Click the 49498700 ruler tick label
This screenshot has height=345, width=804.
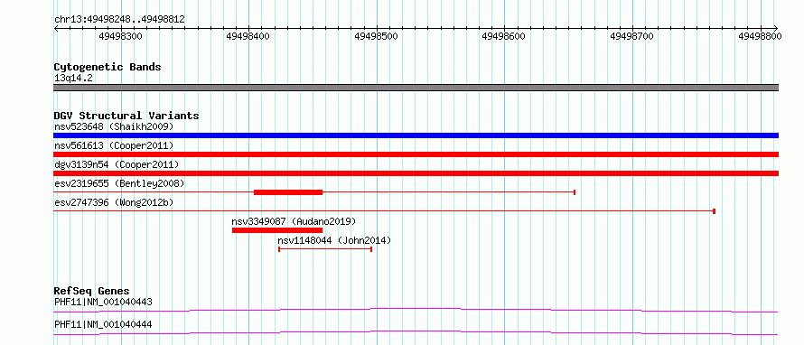point(632,36)
